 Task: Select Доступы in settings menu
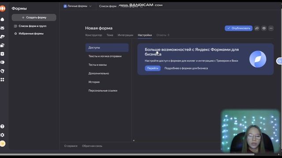point(107,48)
